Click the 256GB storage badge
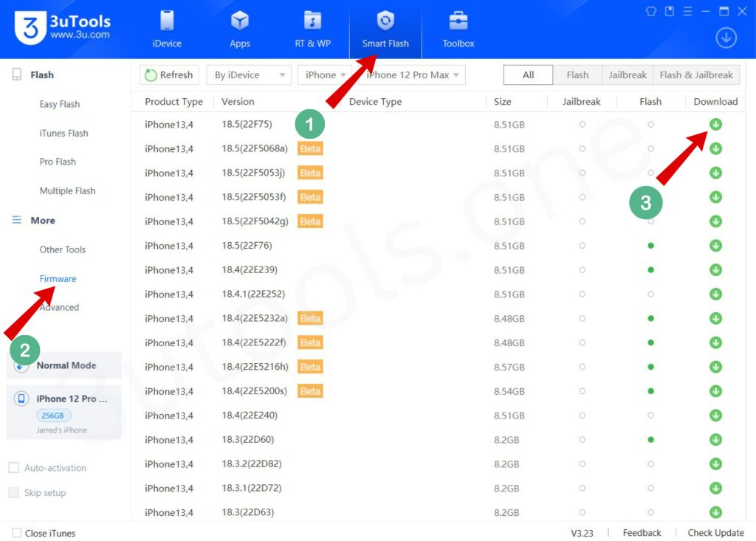The image size is (756, 541). click(53, 415)
